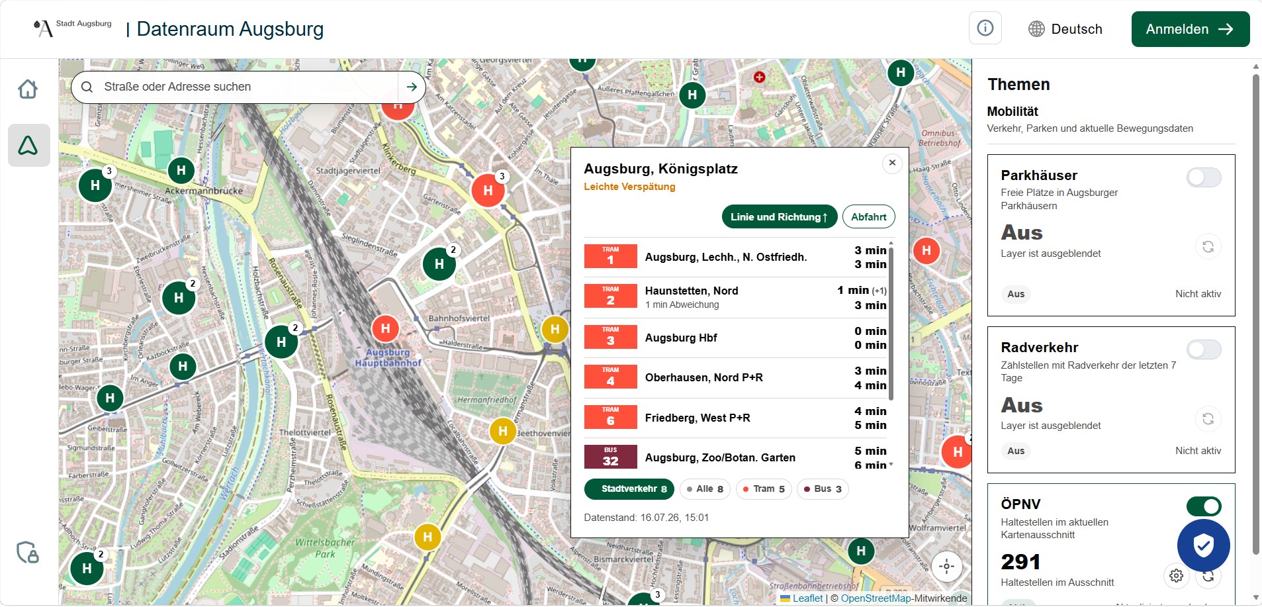Sort departures by Abfahrt

[x=868, y=217]
